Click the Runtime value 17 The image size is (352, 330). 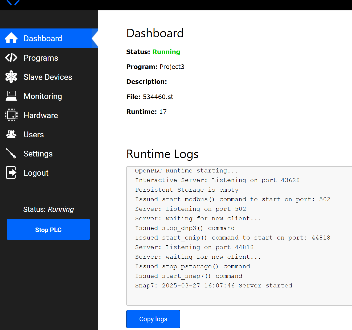(x=163, y=112)
